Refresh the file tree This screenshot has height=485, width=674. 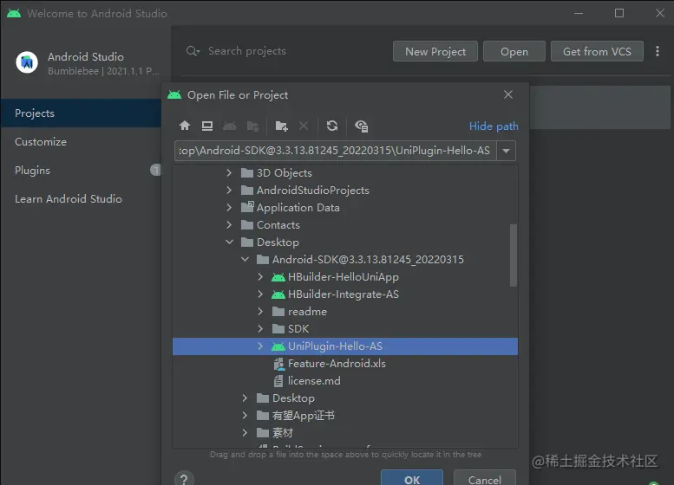pyautogui.click(x=332, y=126)
